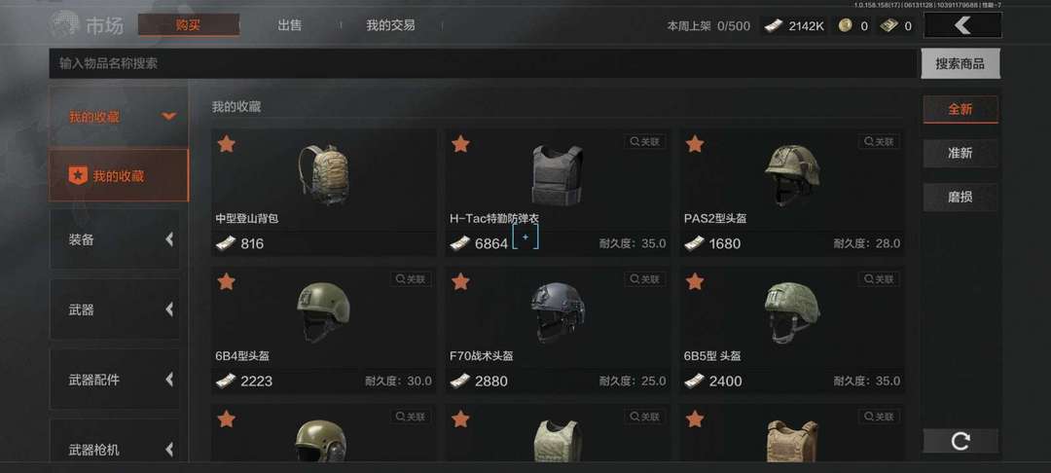Click 关联 icon on 6B4型头盔 card
This screenshot has width=1051, height=473.
(x=411, y=279)
